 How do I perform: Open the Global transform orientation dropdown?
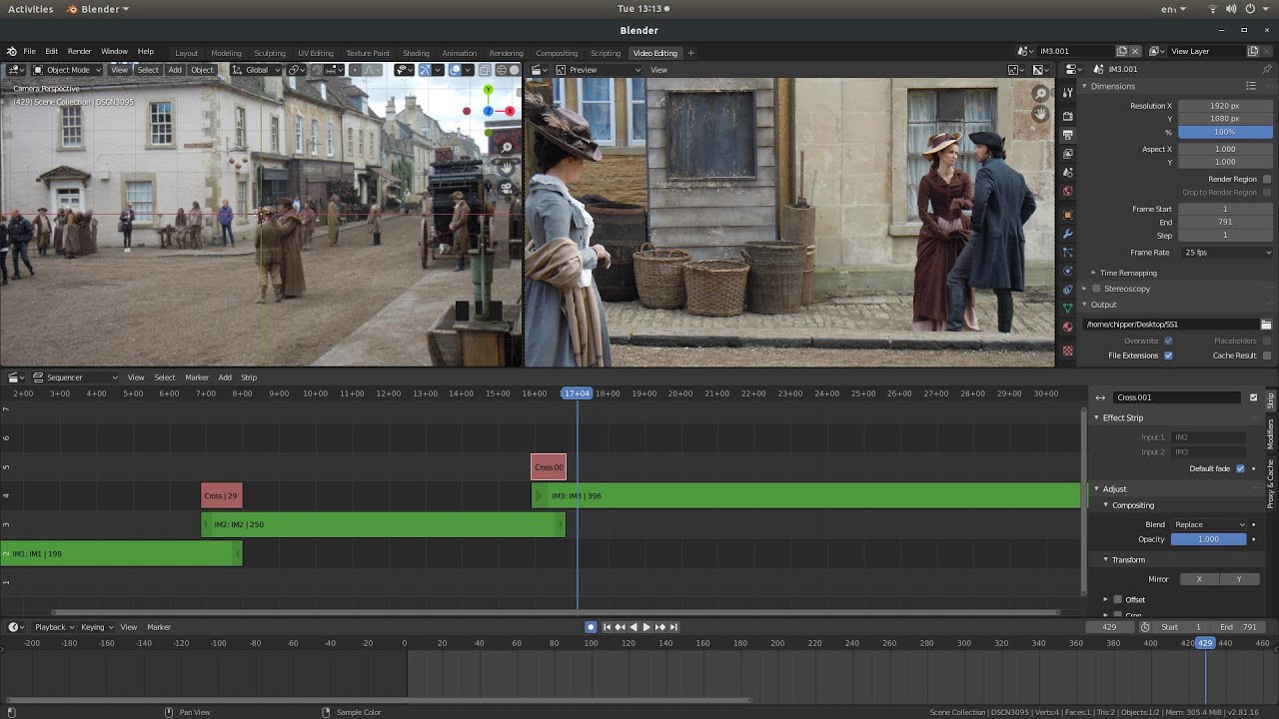tap(256, 70)
